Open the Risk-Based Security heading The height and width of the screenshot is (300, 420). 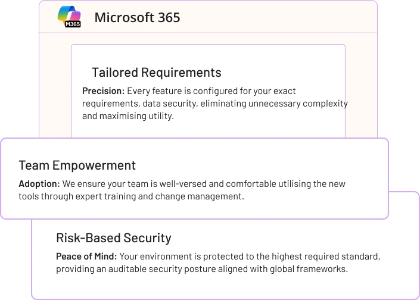point(113,238)
